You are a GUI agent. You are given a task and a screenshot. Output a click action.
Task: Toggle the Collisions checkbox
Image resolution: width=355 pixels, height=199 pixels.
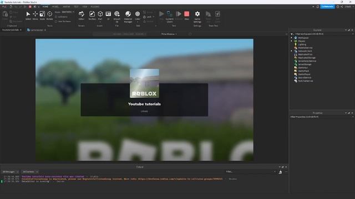point(56,17)
